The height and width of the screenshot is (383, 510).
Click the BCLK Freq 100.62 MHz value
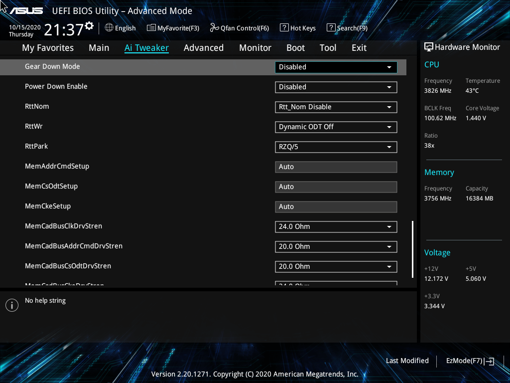point(440,118)
